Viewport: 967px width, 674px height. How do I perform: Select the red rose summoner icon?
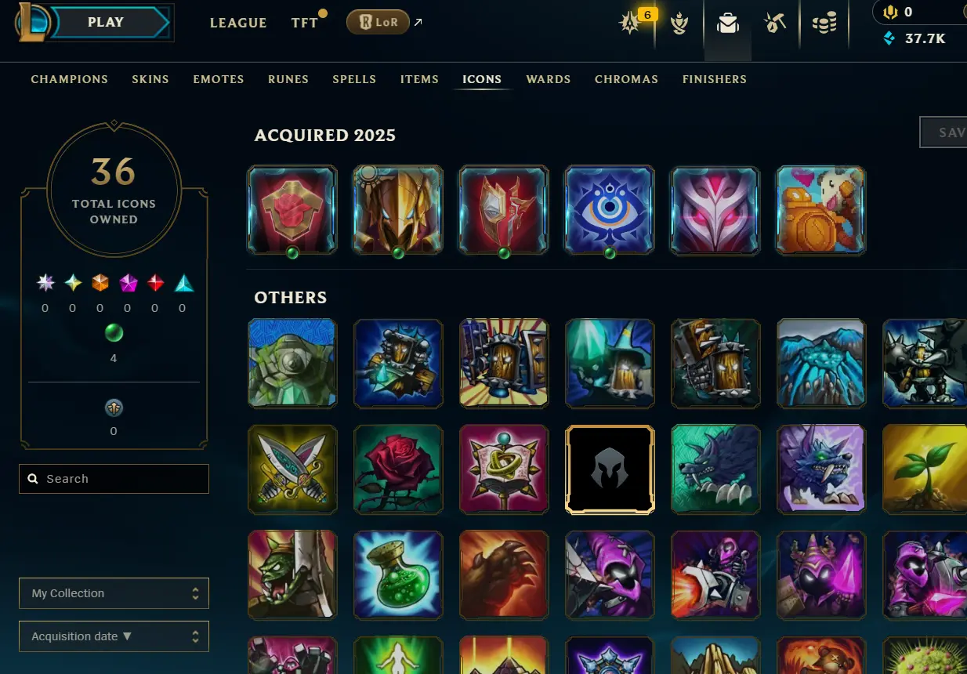pyautogui.click(x=398, y=469)
